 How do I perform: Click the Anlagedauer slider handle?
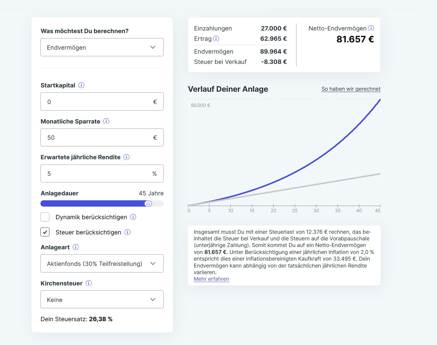148,204
